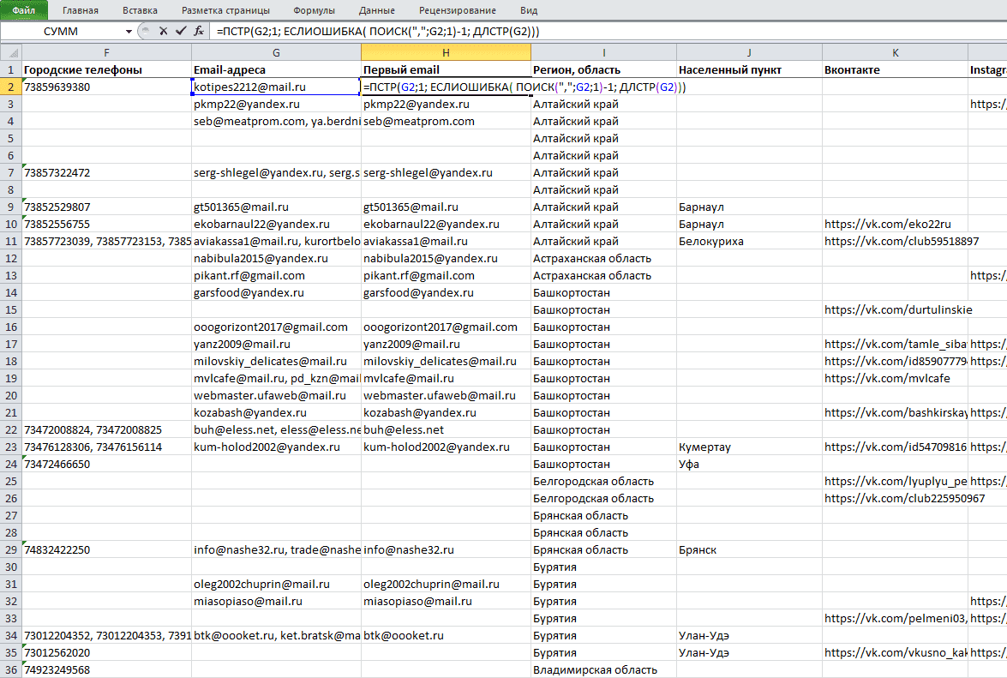Select column G header
Viewport: 1007px width, 678px height.
[276, 52]
